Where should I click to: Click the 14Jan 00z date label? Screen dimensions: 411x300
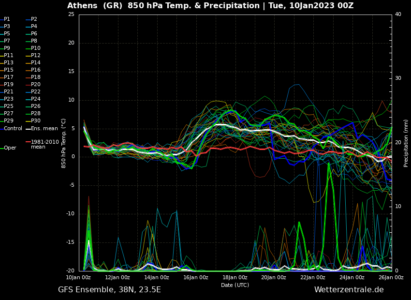click(157, 277)
